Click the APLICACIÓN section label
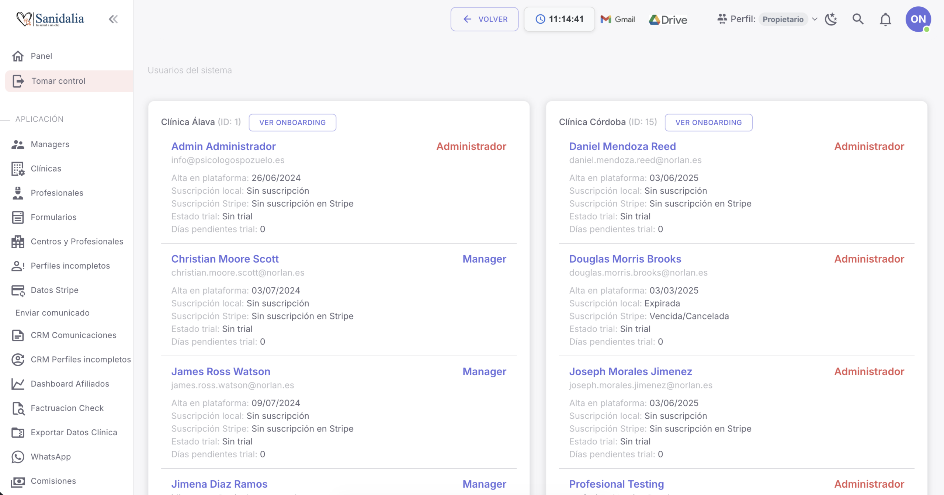 [x=39, y=119]
